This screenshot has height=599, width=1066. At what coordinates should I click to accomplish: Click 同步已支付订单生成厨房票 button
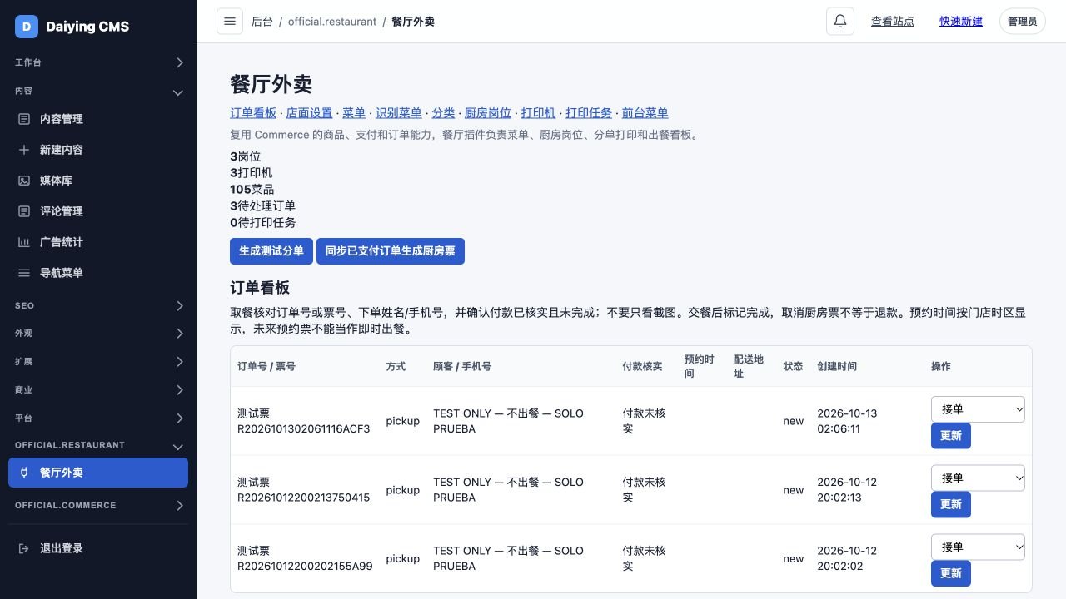click(x=391, y=251)
